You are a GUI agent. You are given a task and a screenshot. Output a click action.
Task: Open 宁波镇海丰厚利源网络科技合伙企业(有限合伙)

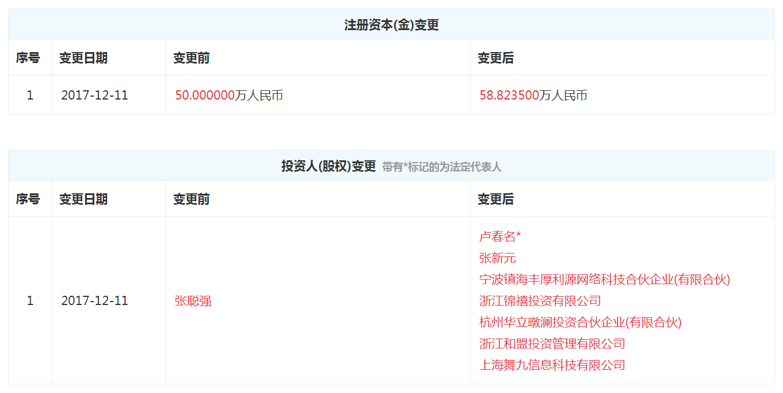click(605, 280)
